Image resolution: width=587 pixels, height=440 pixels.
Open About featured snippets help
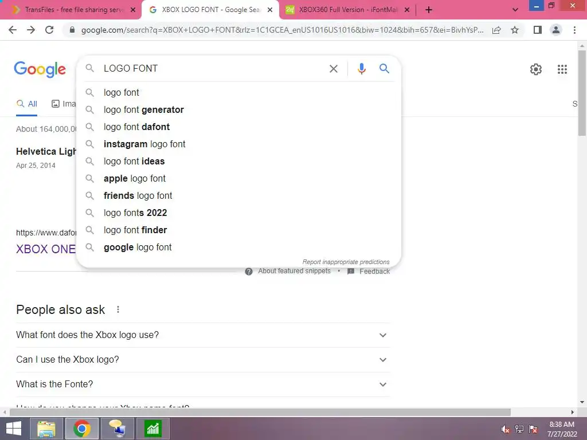point(288,271)
